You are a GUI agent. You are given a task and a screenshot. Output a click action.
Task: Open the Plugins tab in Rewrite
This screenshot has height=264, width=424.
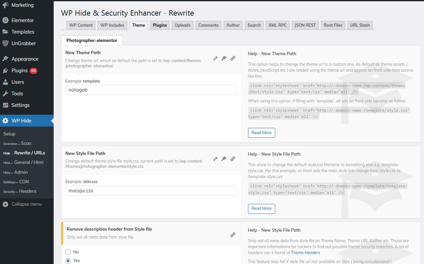click(160, 25)
